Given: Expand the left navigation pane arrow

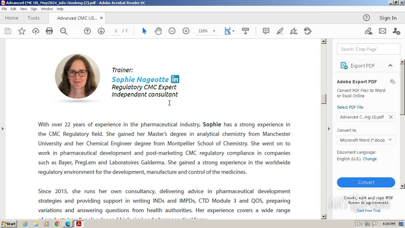Looking at the screenshot, I should click(x=3, y=129).
